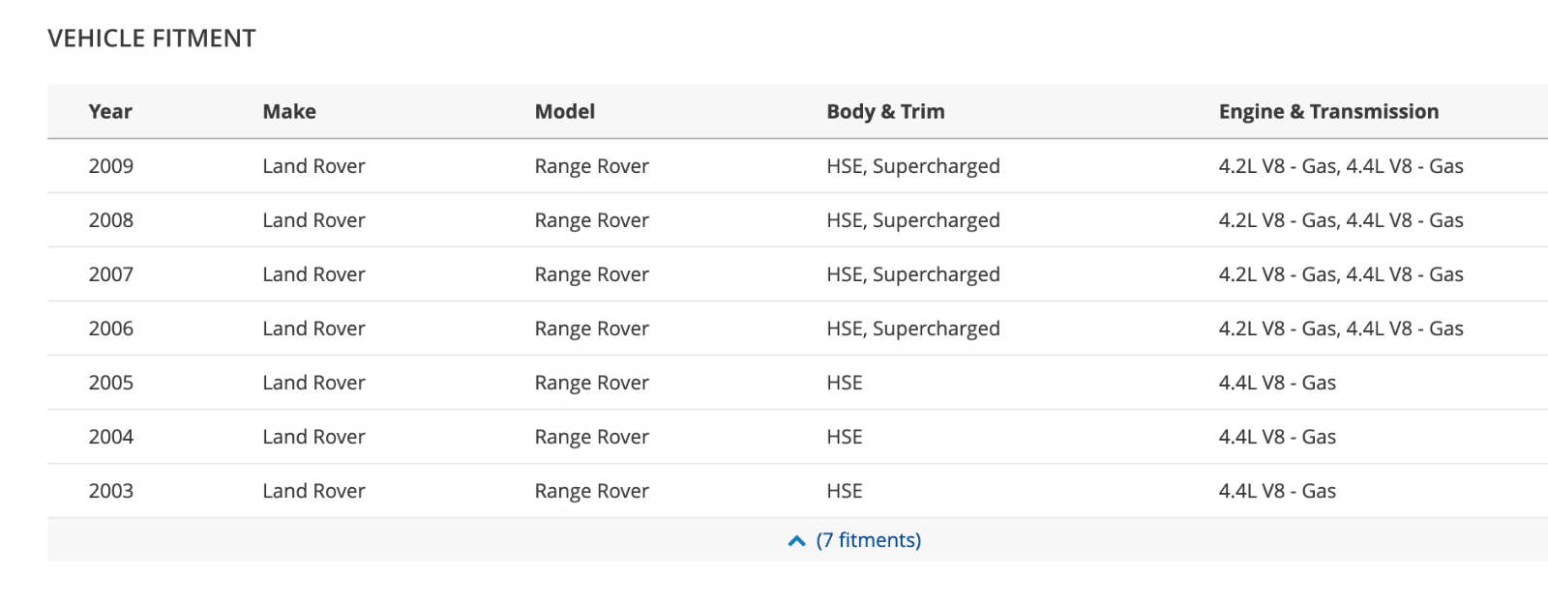
Task: Collapse fitments using the up chevron icon
Action: (796, 541)
